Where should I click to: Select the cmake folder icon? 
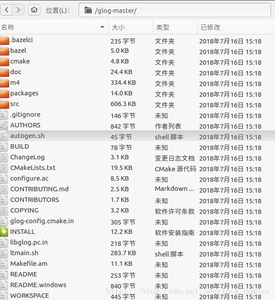click(x=4, y=62)
